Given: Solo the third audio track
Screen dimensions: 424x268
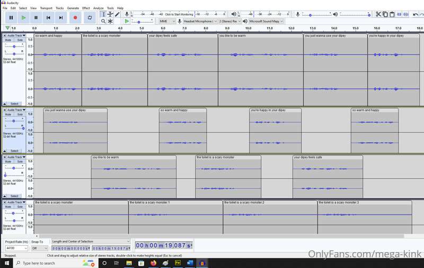Looking at the screenshot, I should point(20,162).
